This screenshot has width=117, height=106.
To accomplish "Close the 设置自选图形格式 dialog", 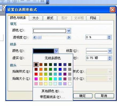I will [x=112, y=10].
